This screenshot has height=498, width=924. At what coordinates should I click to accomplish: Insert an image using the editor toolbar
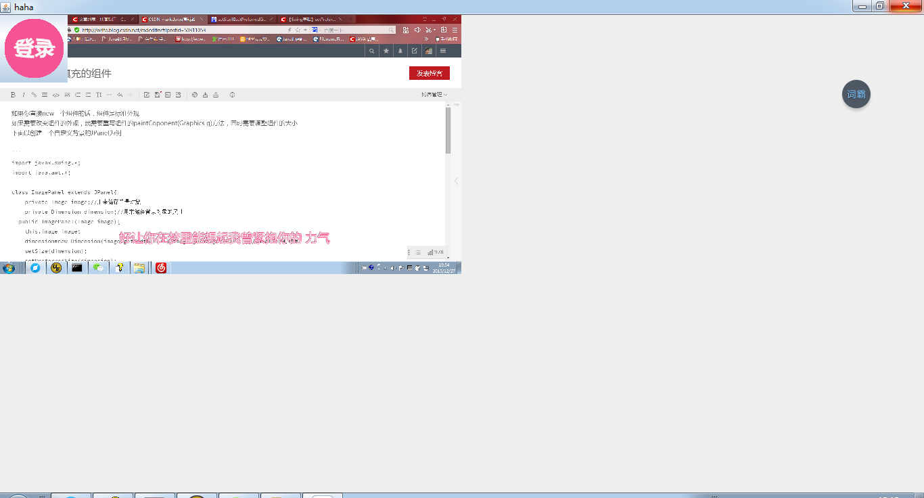[x=67, y=95]
